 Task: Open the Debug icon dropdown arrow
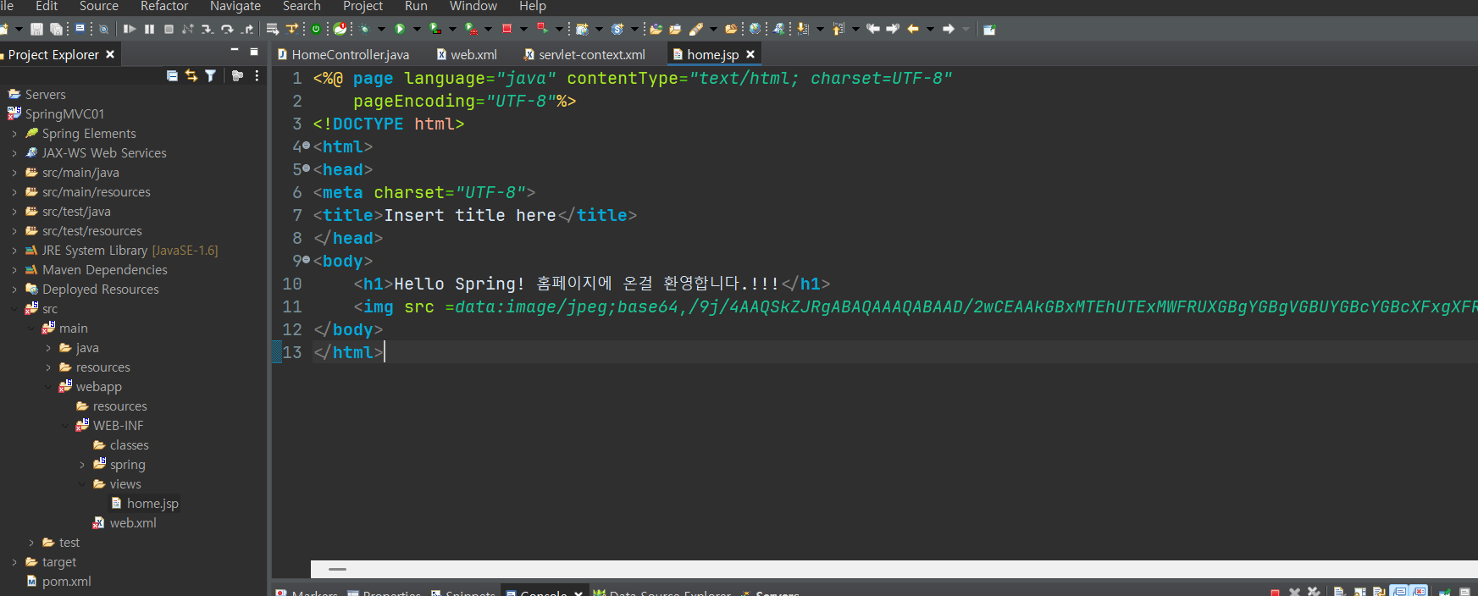point(381,29)
